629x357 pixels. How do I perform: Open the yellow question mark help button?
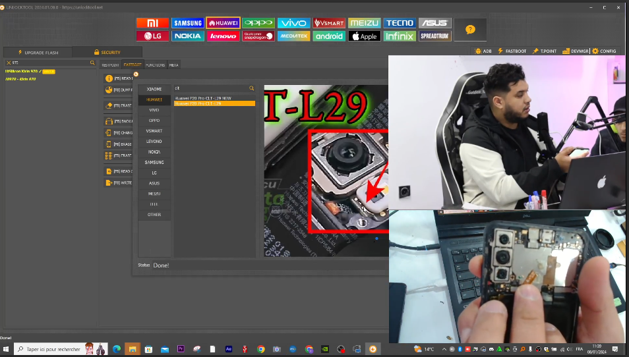(470, 30)
